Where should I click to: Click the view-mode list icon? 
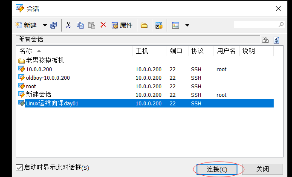coord(176,25)
